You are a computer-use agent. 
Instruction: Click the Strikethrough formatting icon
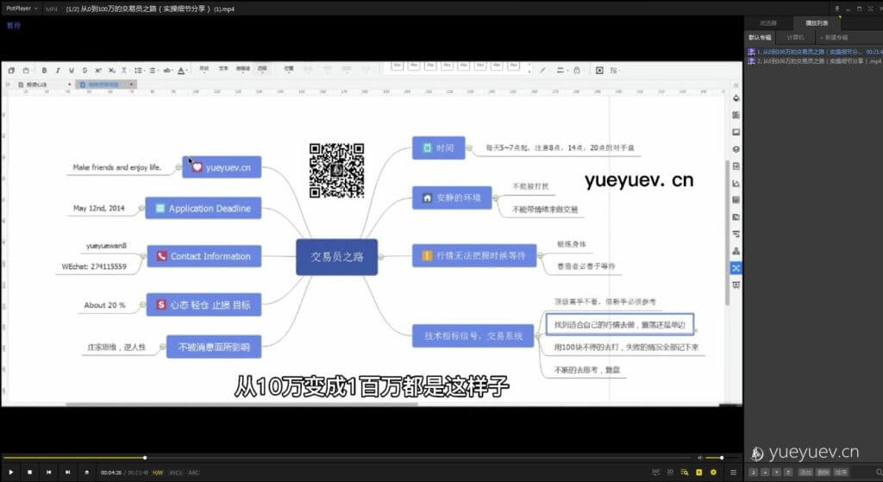(x=85, y=71)
